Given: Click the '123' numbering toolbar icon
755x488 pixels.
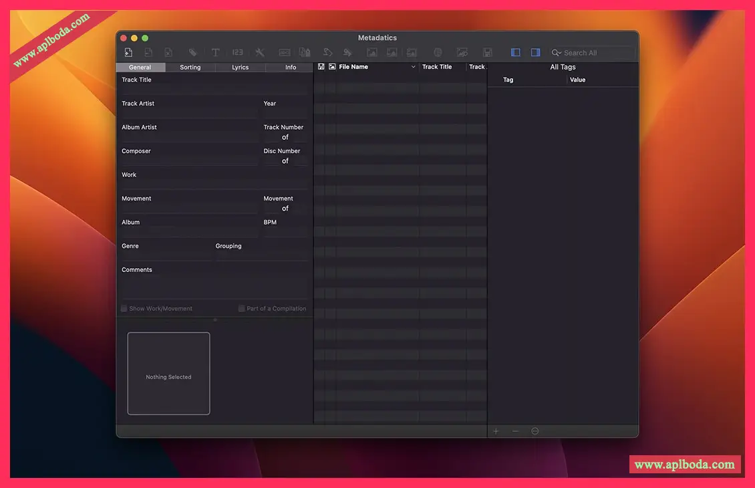Looking at the screenshot, I should tap(237, 53).
